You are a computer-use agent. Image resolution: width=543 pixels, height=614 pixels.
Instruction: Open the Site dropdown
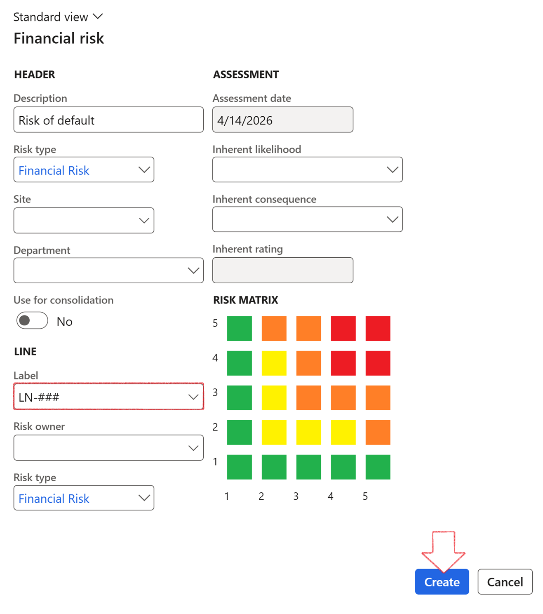(143, 221)
